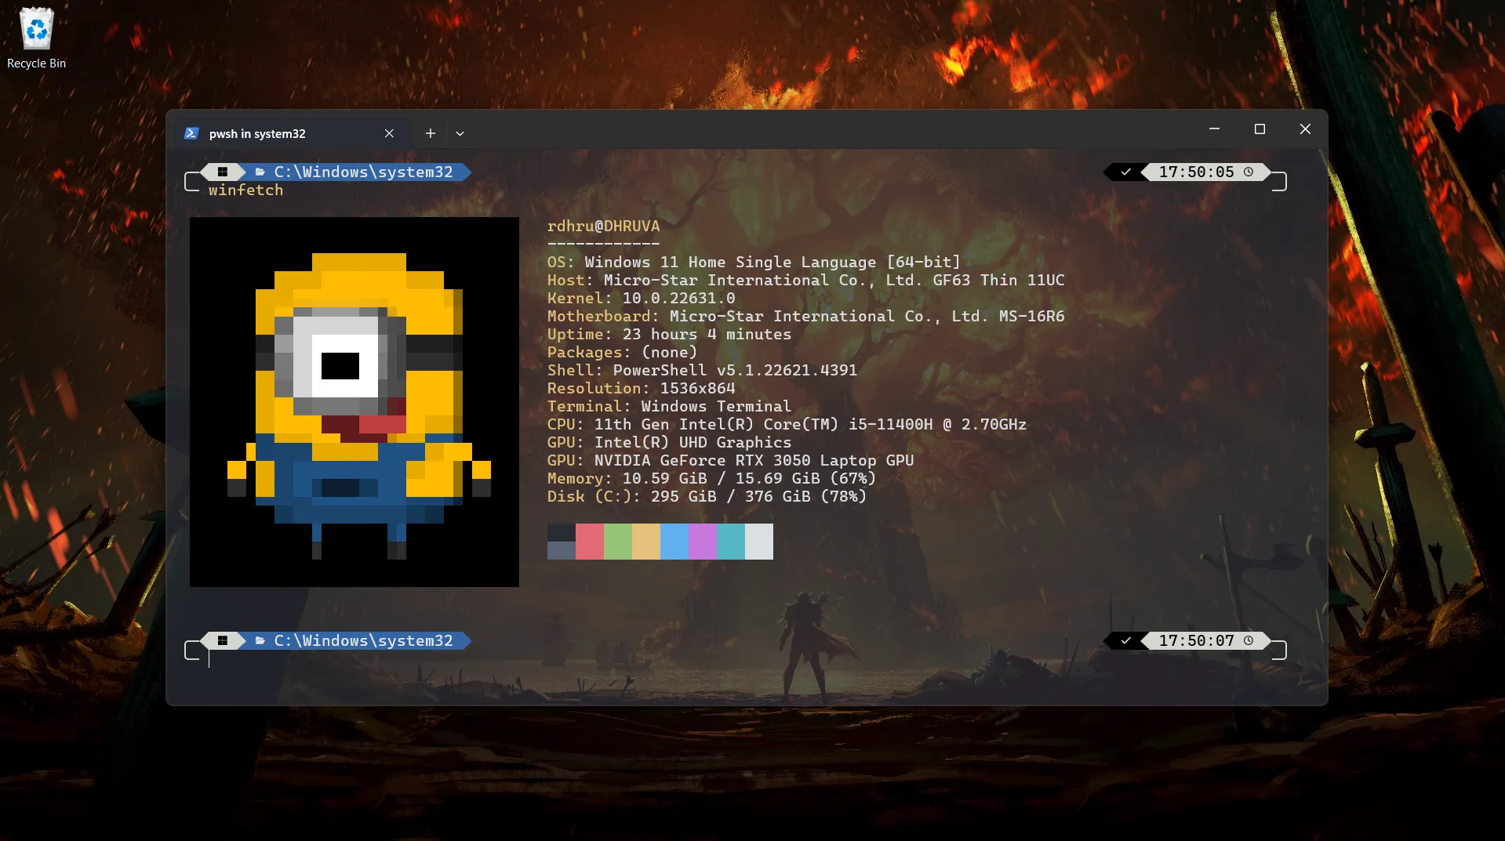Click the checkmark status icon beside 17:50:07
The height and width of the screenshot is (841, 1505).
(1126, 640)
